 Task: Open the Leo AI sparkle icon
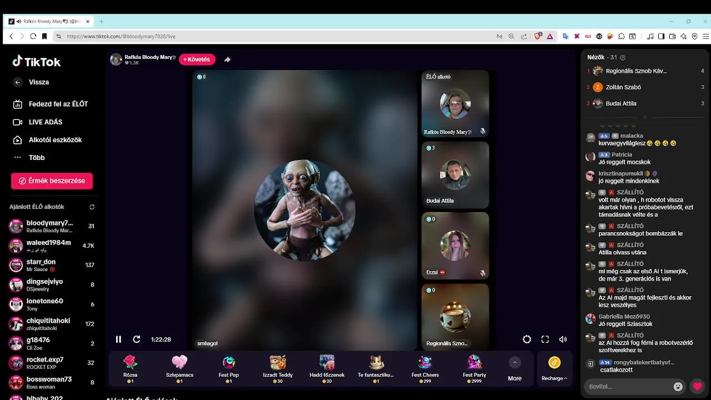[x=683, y=36]
